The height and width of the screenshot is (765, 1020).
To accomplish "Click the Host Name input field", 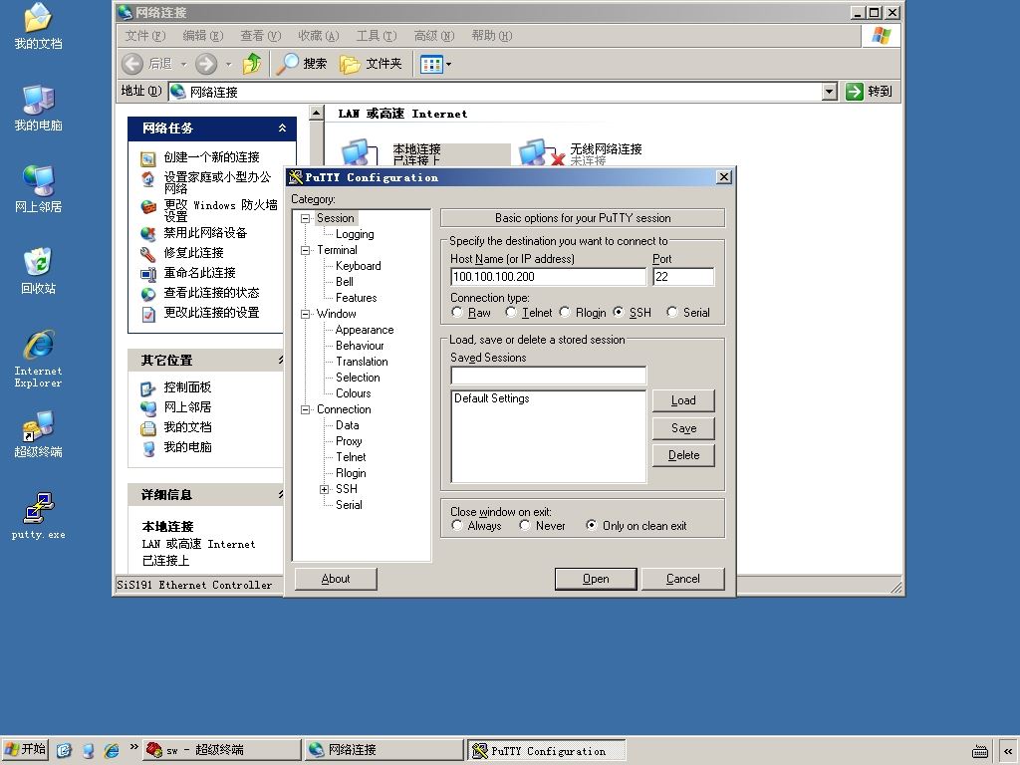I will pyautogui.click(x=549, y=277).
